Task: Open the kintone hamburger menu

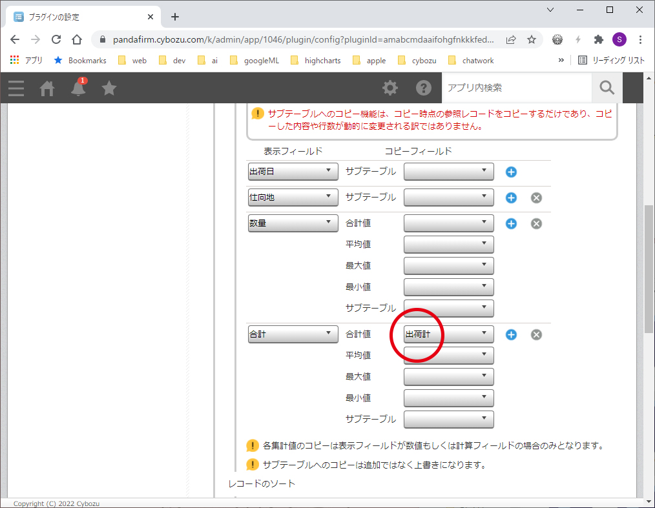Action: pyautogui.click(x=16, y=88)
